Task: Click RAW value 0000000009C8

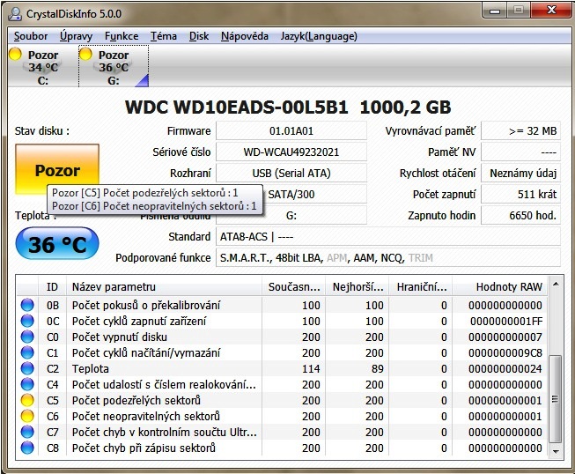Action: click(x=505, y=353)
